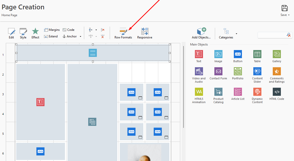Click Add Objects button

pos(201,33)
